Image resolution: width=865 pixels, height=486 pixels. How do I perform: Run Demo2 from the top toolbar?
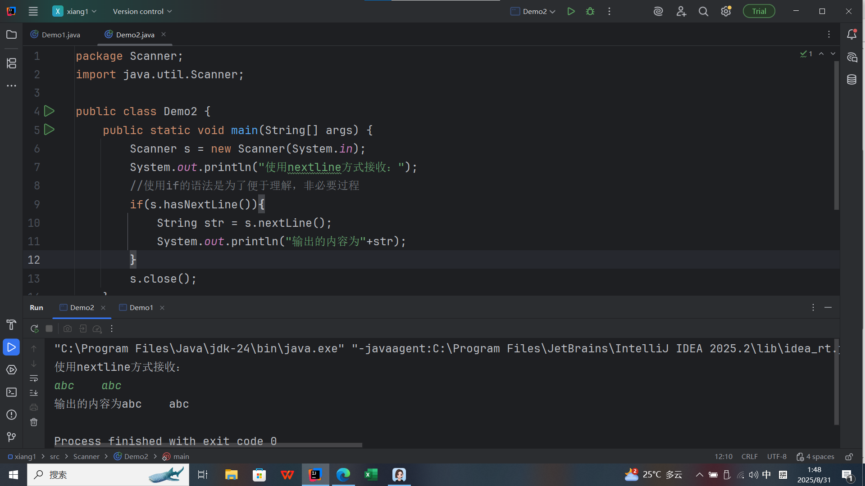pyautogui.click(x=571, y=11)
